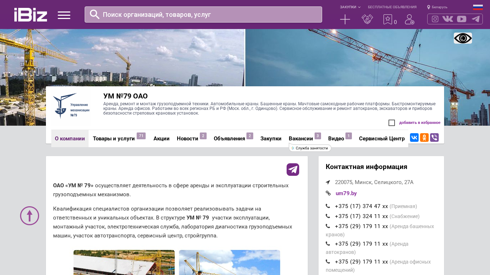Reveal the Приемная phone number
Screen dimensions: 490x275
(361, 206)
